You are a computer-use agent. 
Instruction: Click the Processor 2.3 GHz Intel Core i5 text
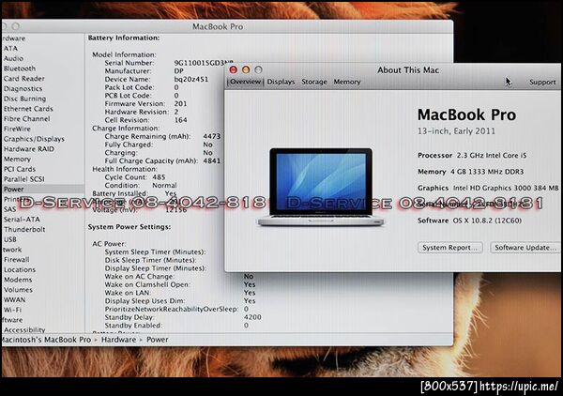click(472, 156)
